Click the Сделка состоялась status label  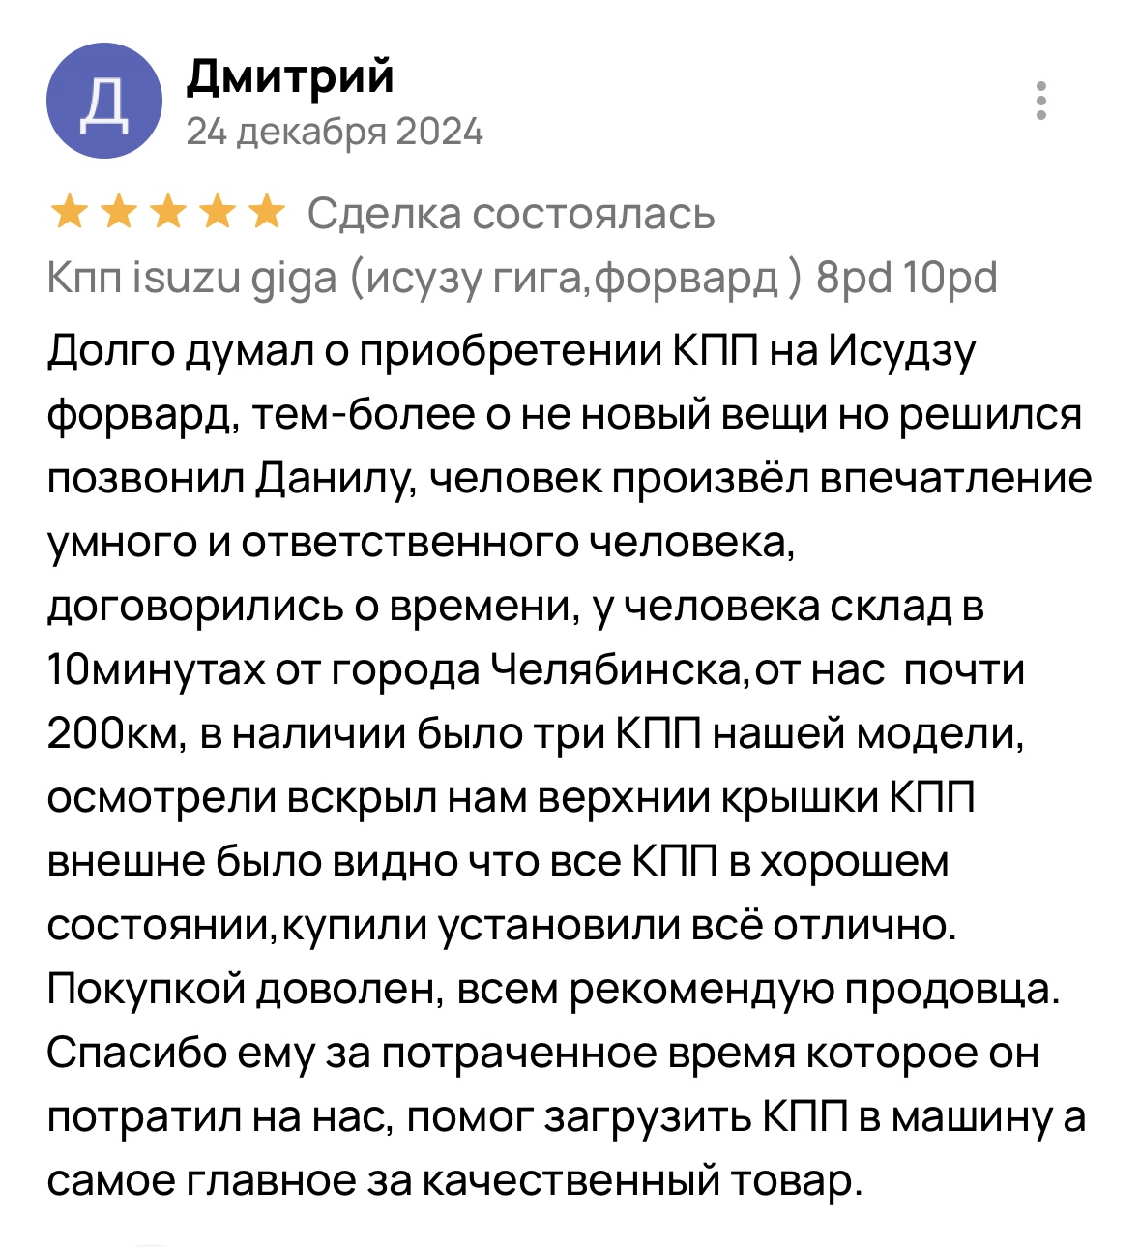[512, 214]
